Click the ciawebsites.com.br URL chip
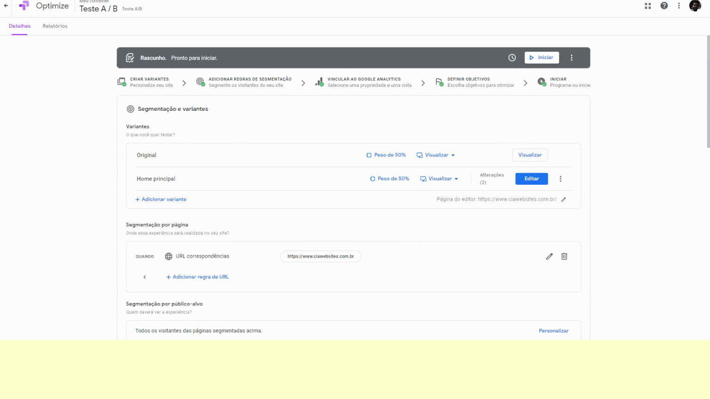The image size is (710, 399). coord(320,256)
